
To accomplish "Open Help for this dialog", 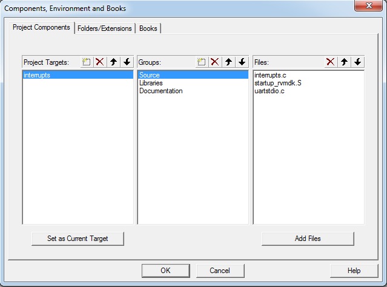I will pos(354,271).
